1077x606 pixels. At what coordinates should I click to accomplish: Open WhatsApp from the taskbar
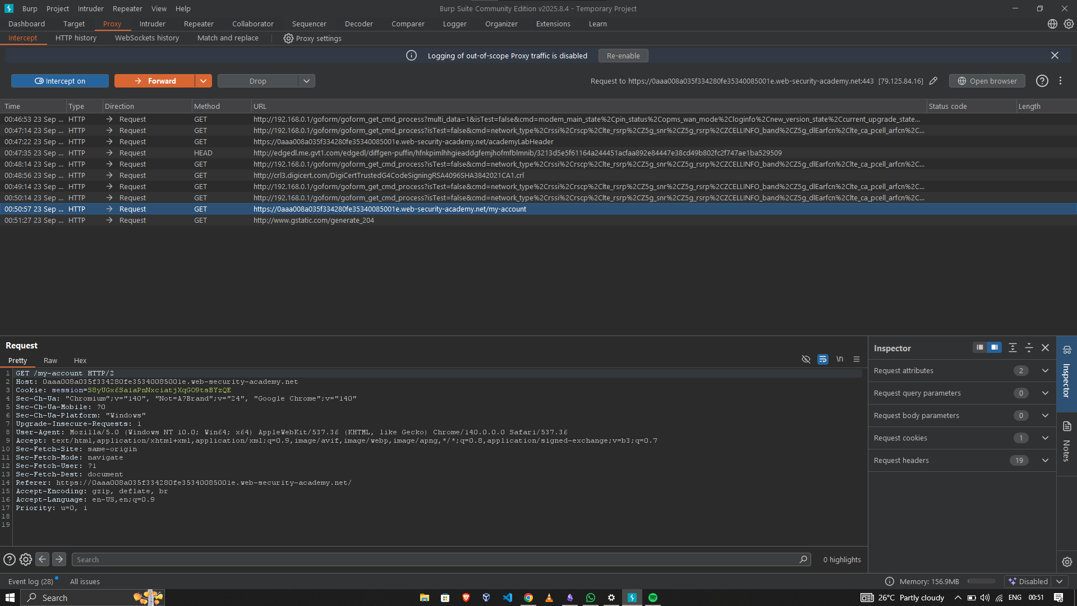(x=591, y=598)
